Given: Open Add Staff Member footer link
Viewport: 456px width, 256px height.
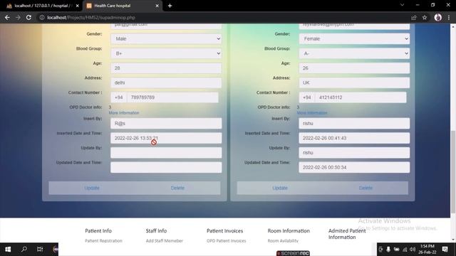Looking at the screenshot, I should 165,241.
